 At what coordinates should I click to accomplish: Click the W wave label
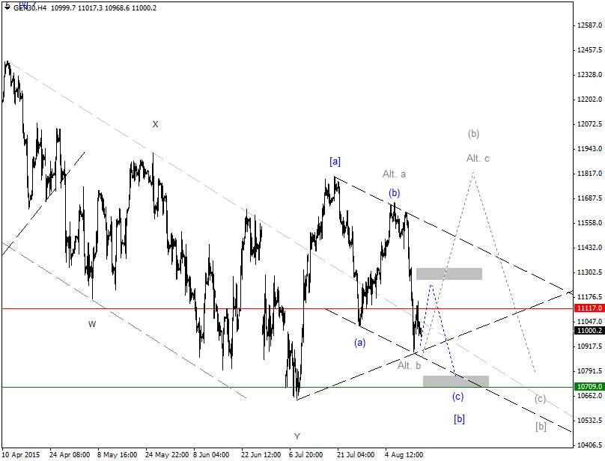pyautogui.click(x=92, y=324)
